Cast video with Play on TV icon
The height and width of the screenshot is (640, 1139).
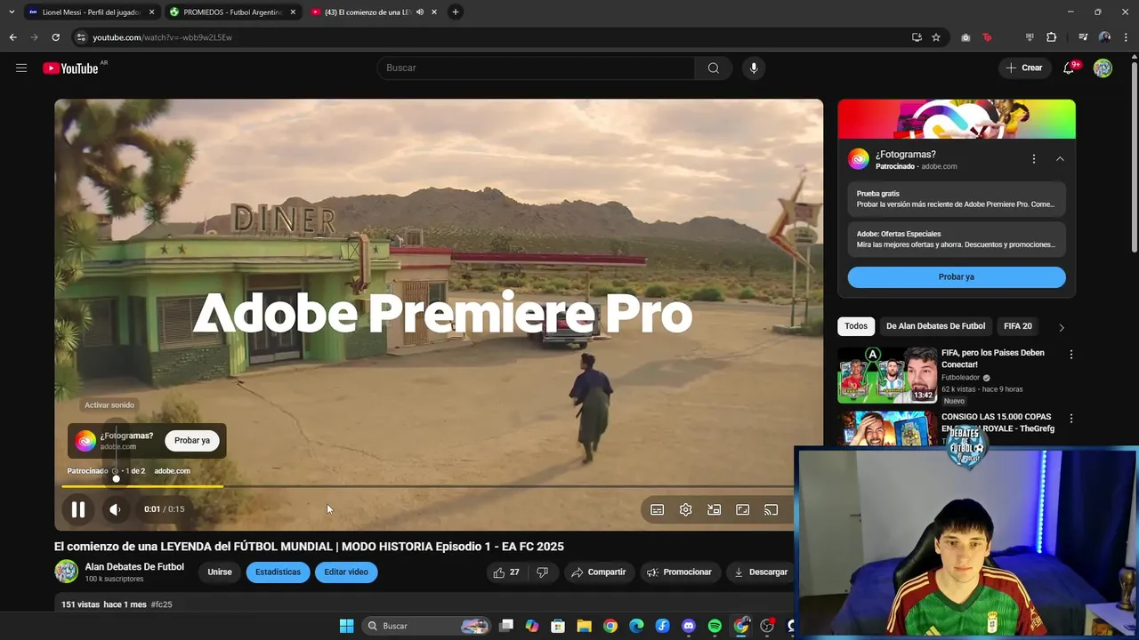771,509
